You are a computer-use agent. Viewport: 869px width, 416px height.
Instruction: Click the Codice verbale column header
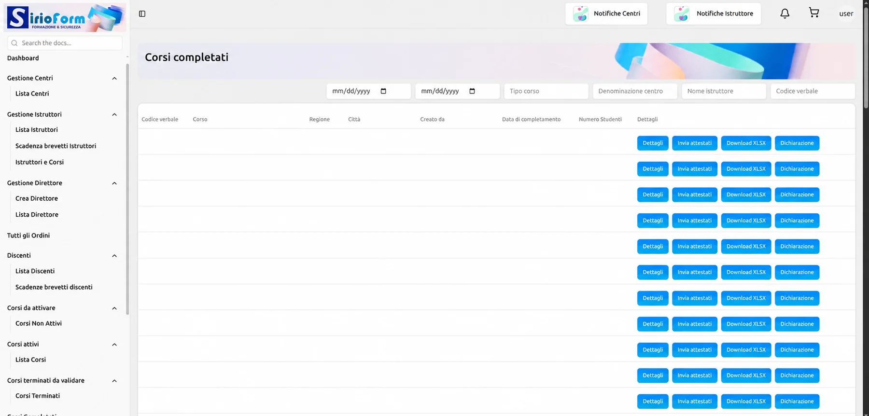click(160, 119)
